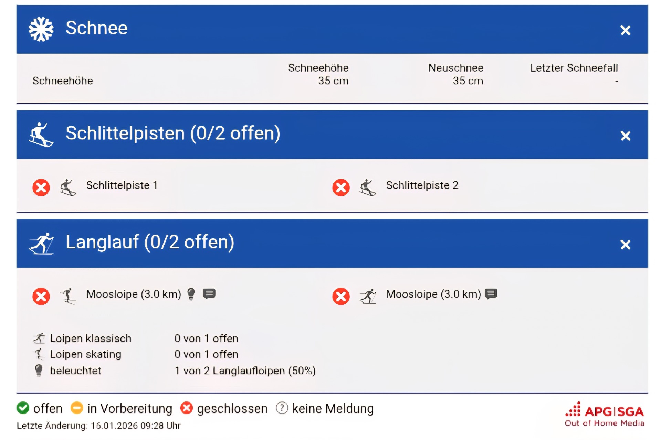Open the comment icon for second Moosloipe
The image size is (661, 440).
point(491,294)
